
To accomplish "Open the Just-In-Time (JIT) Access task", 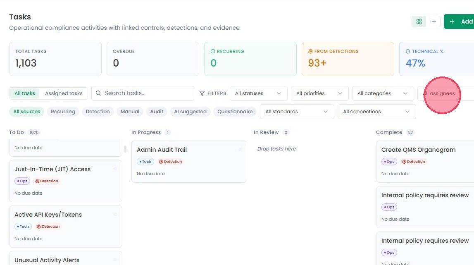I will coord(66,181).
